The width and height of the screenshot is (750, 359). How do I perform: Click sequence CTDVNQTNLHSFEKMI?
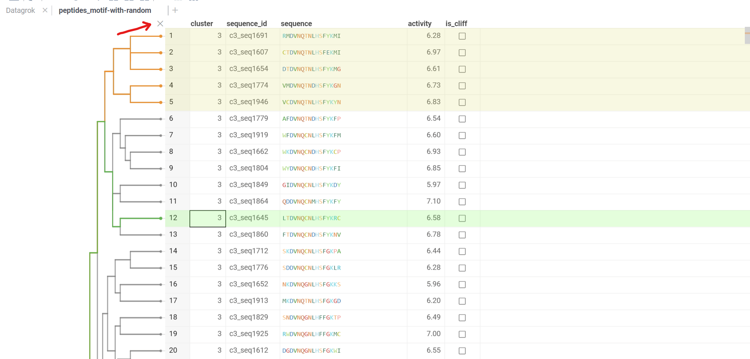[312, 53]
